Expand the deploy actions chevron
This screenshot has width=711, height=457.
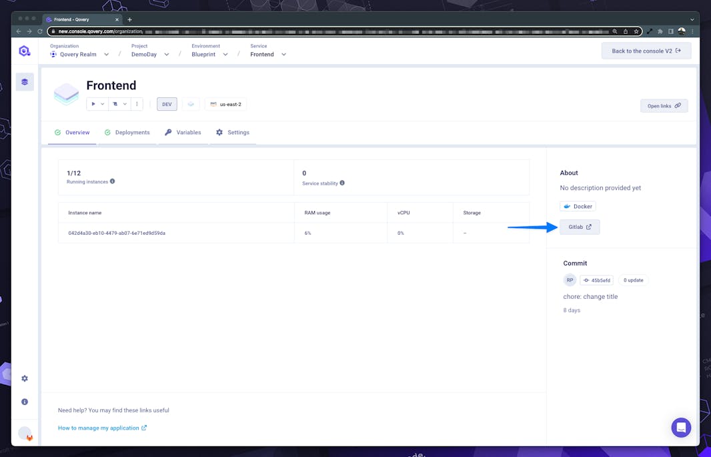point(103,104)
